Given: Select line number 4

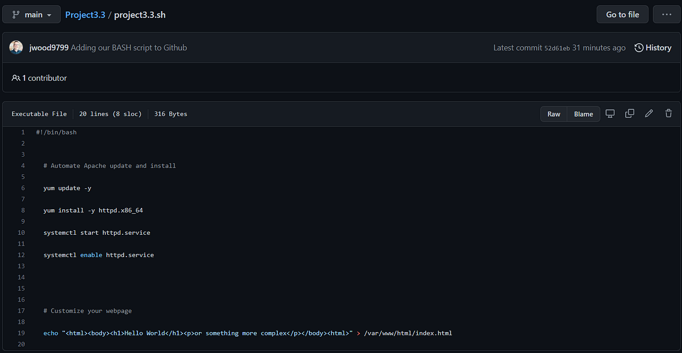Looking at the screenshot, I should [x=22, y=166].
